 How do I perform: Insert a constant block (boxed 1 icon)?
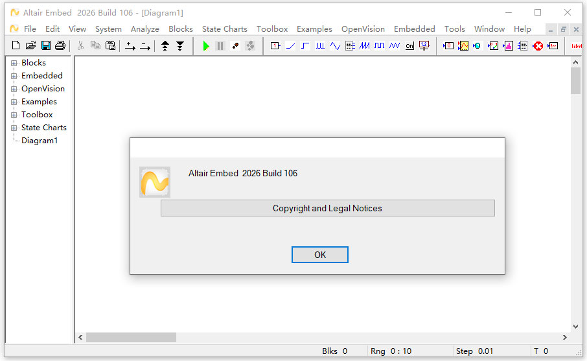(275, 45)
